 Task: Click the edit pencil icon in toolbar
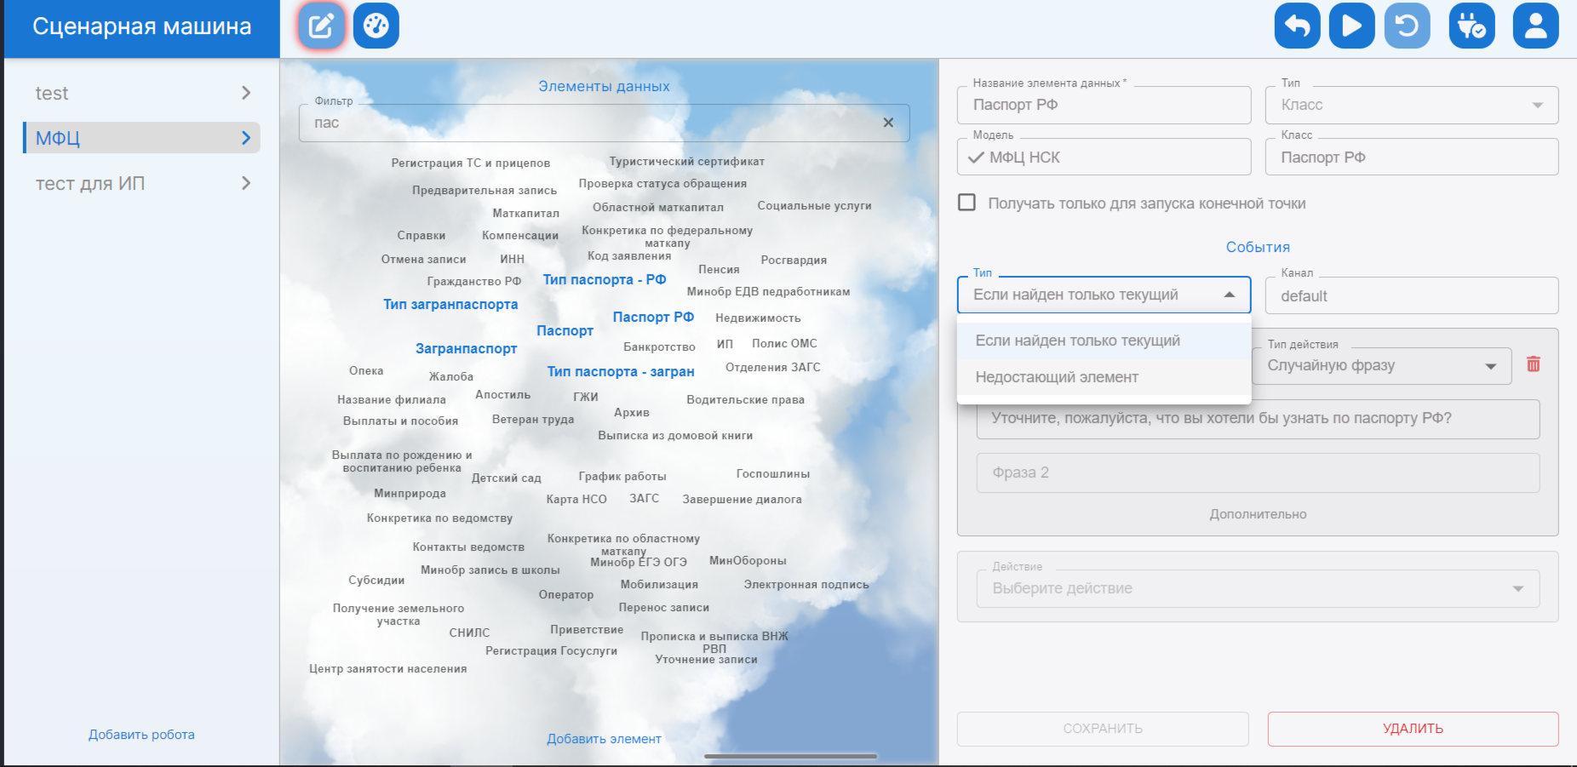[321, 26]
